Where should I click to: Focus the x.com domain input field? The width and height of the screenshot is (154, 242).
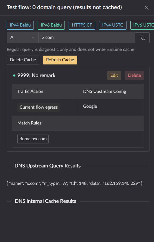click(87, 38)
